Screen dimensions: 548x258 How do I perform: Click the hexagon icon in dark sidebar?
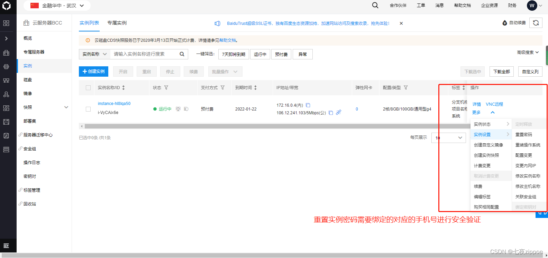[x=6, y=67]
